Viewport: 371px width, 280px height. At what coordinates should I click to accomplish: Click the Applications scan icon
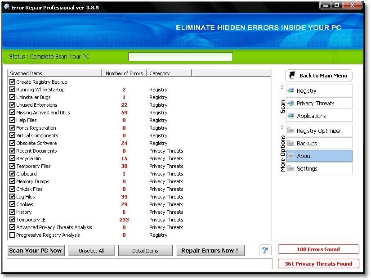[x=291, y=116]
